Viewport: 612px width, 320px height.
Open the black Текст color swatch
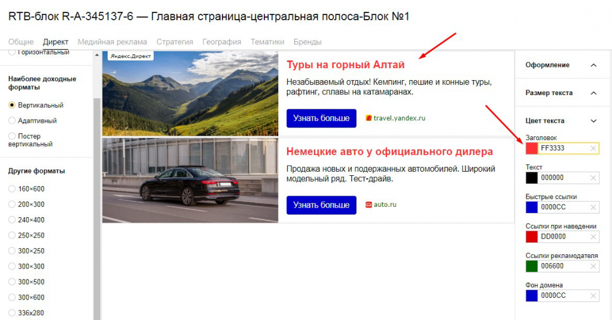click(x=532, y=178)
